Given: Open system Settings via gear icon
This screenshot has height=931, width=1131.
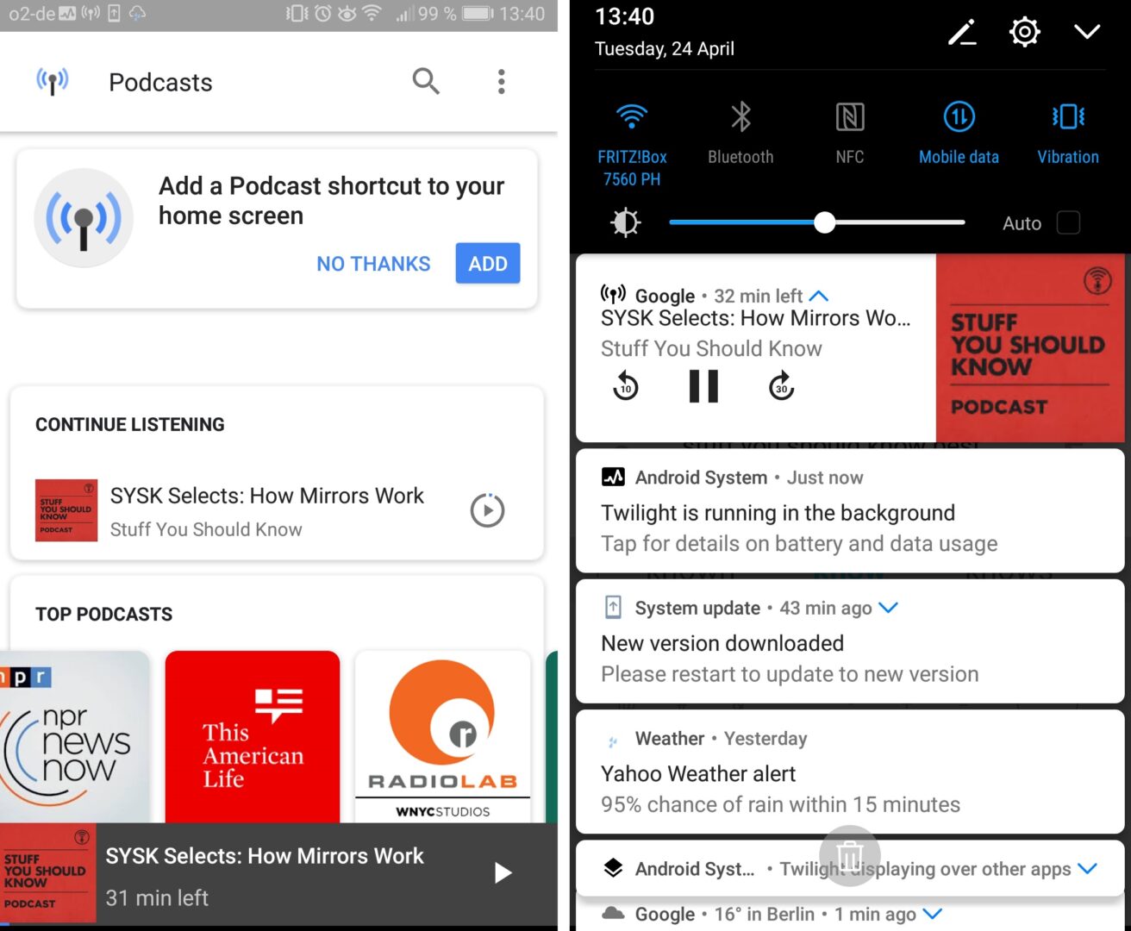Looking at the screenshot, I should click(1024, 31).
